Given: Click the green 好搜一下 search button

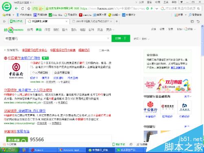Looking at the screenshot, I should [121, 38].
